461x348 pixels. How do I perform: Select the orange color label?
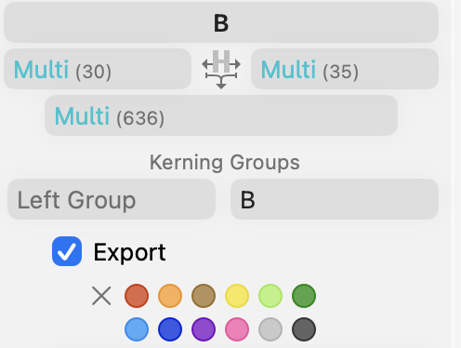170,296
